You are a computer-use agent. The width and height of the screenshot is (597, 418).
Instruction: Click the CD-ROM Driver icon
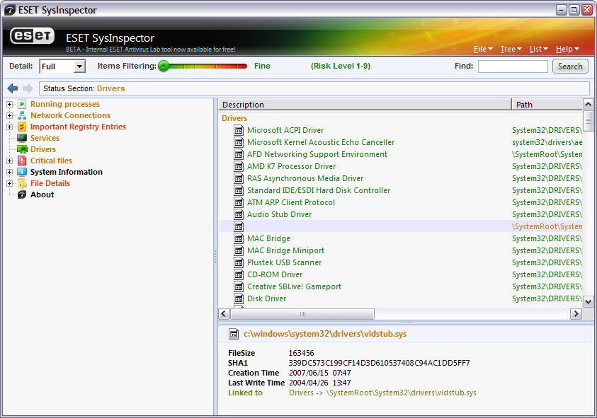(x=239, y=274)
